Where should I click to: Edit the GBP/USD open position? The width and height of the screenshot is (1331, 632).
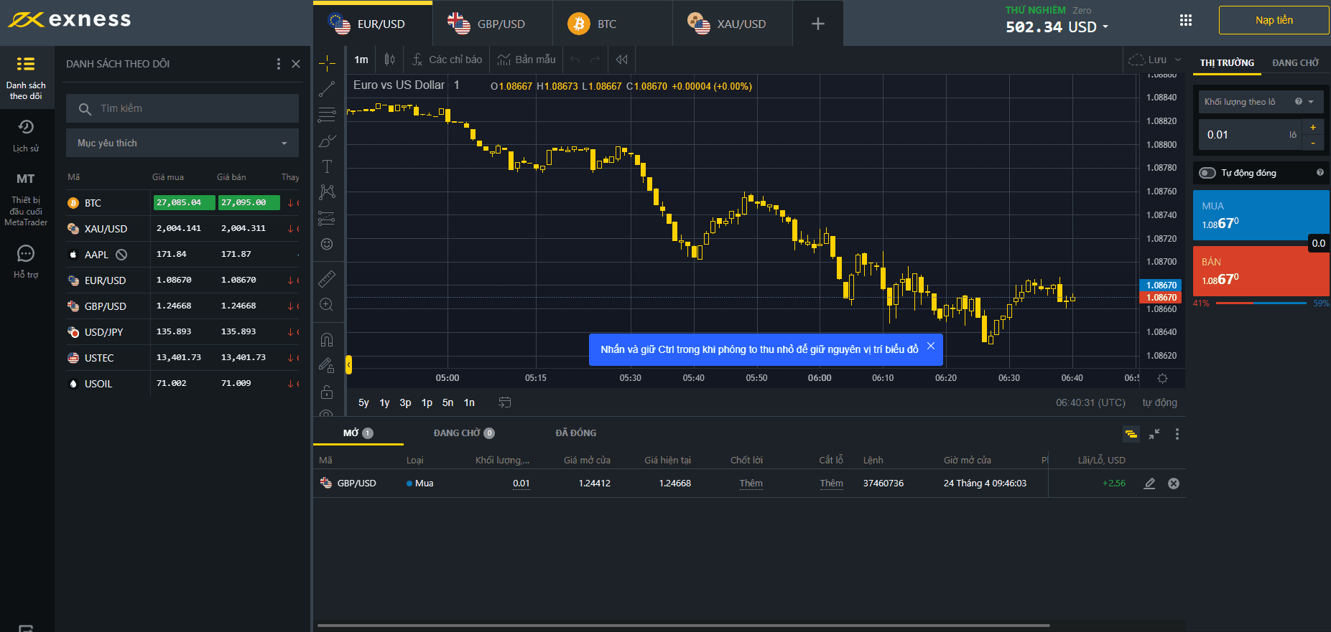pos(1149,484)
